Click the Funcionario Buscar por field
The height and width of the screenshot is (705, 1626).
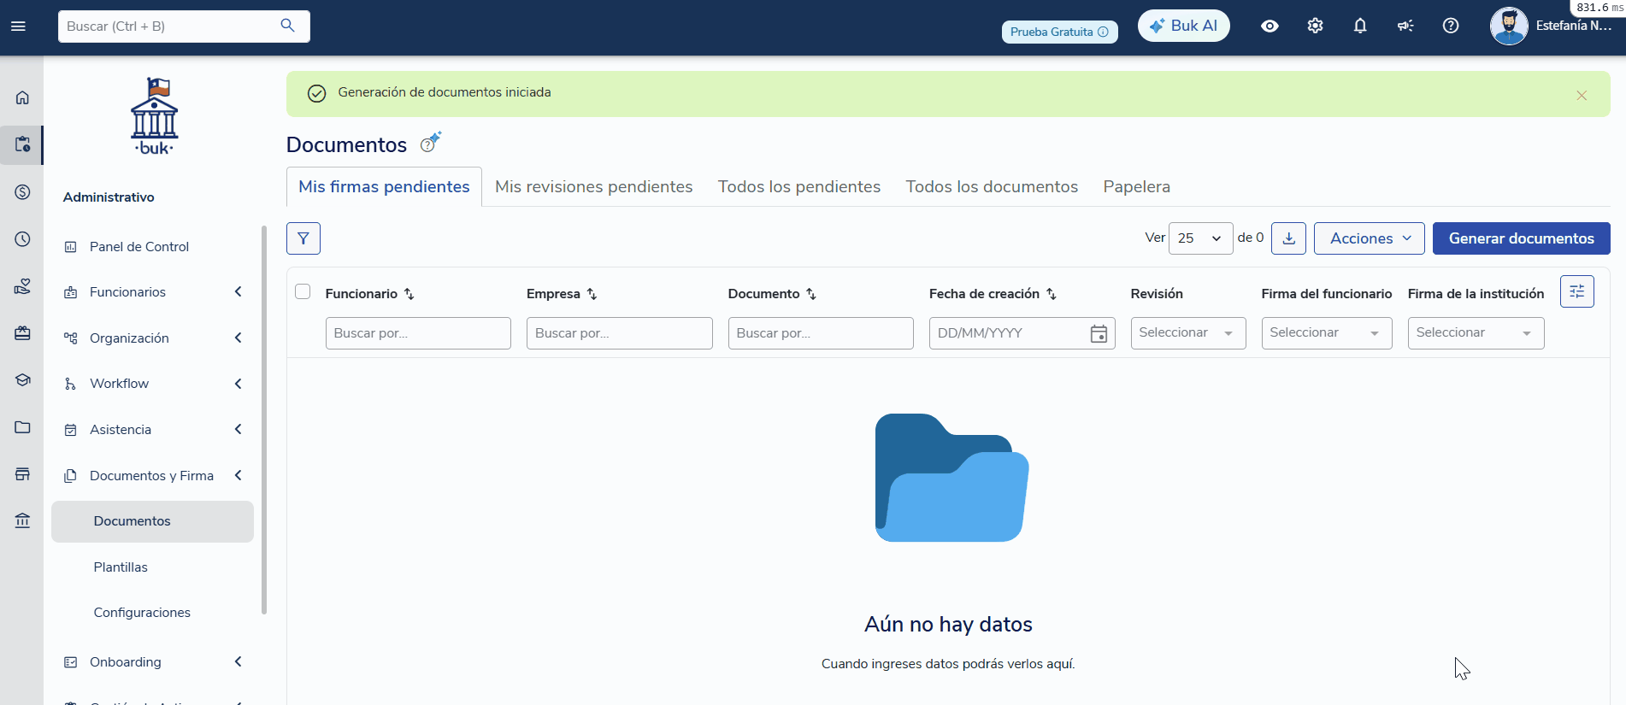click(418, 333)
